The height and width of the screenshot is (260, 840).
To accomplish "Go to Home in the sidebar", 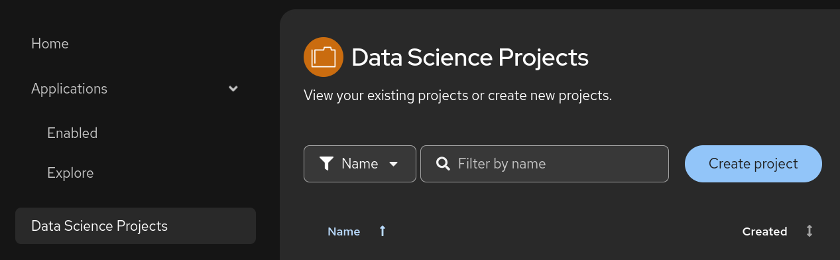I will [50, 44].
